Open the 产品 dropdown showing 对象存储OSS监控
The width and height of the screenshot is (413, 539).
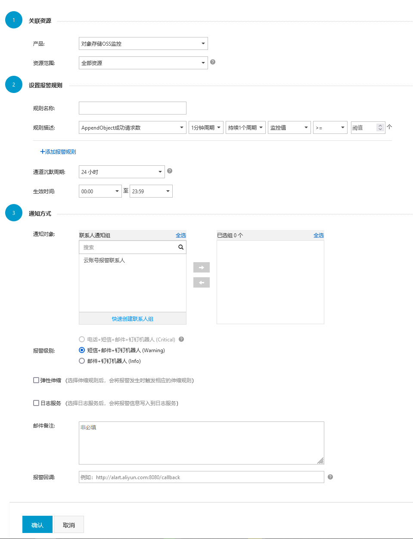pos(143,43)
